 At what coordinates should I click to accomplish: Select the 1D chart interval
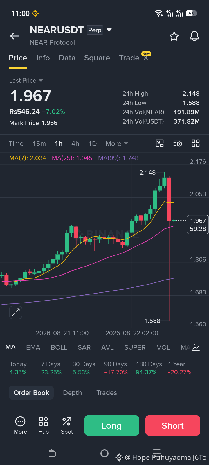point(92,144)
